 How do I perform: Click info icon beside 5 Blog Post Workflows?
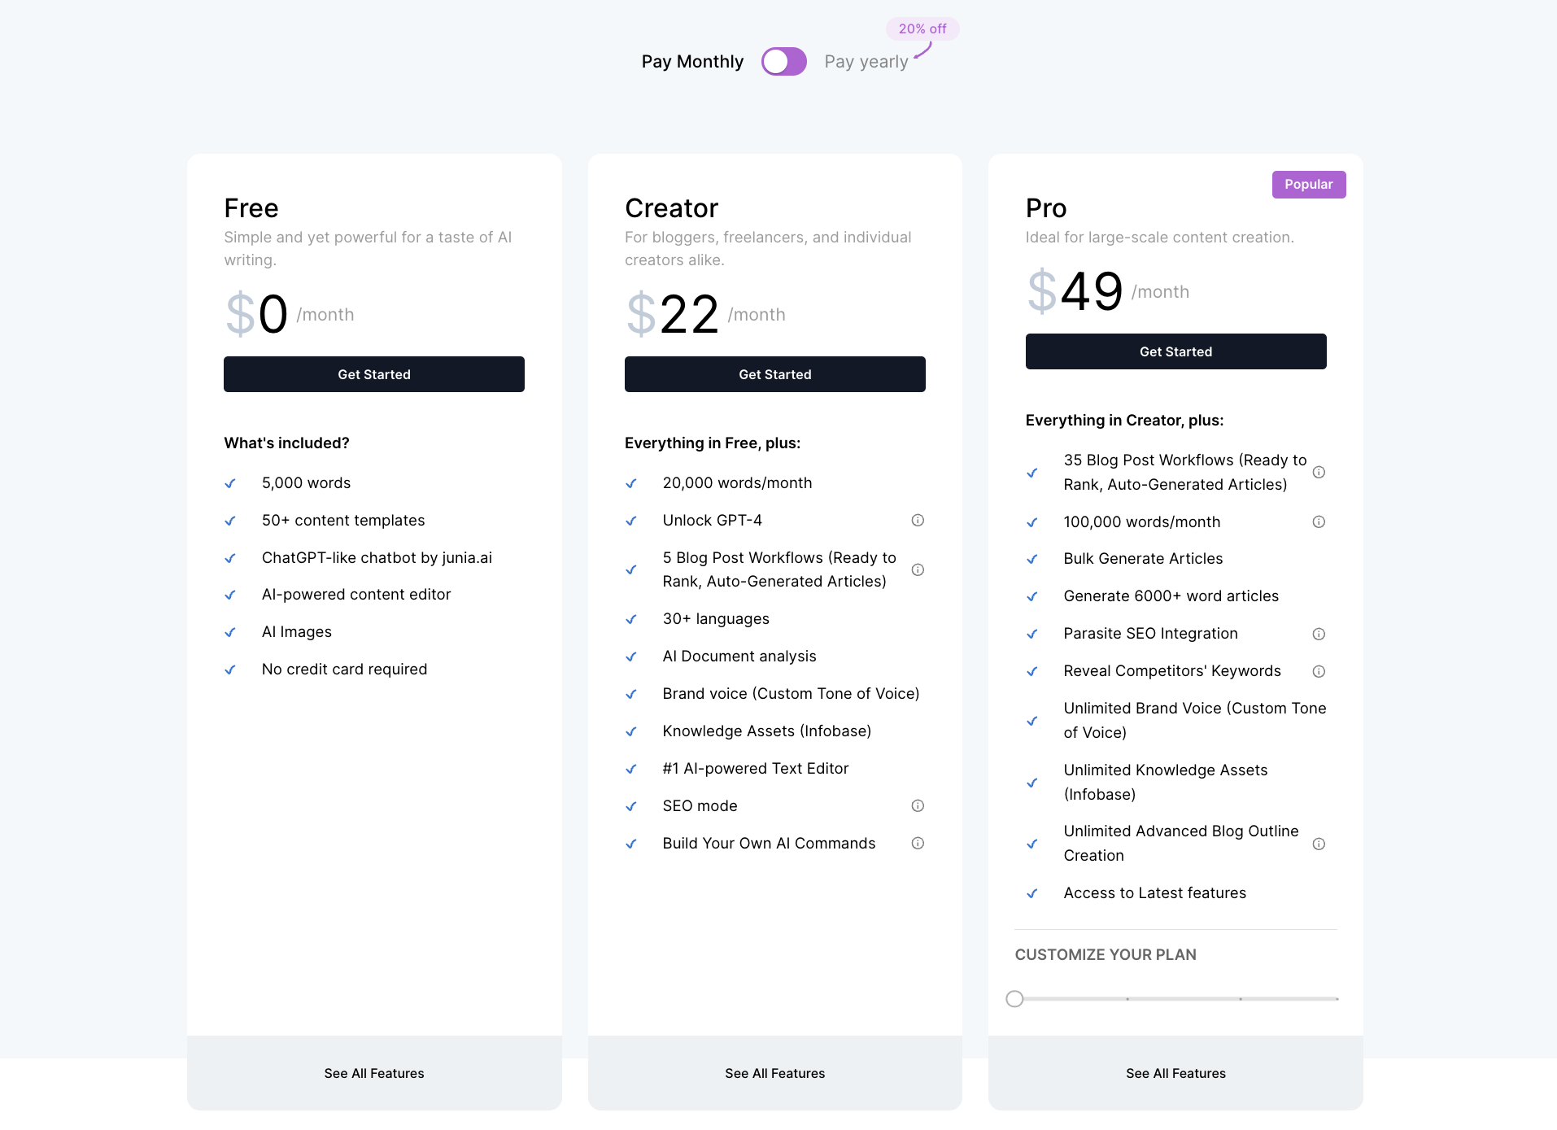click(x=918, y=570)
